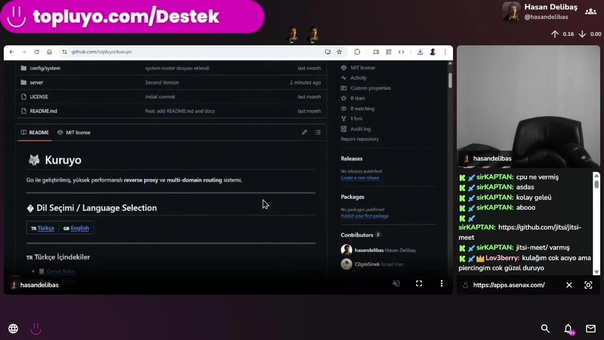Click the browser forward arrow
Screen dimensions: 604x340
click(24, 52)
